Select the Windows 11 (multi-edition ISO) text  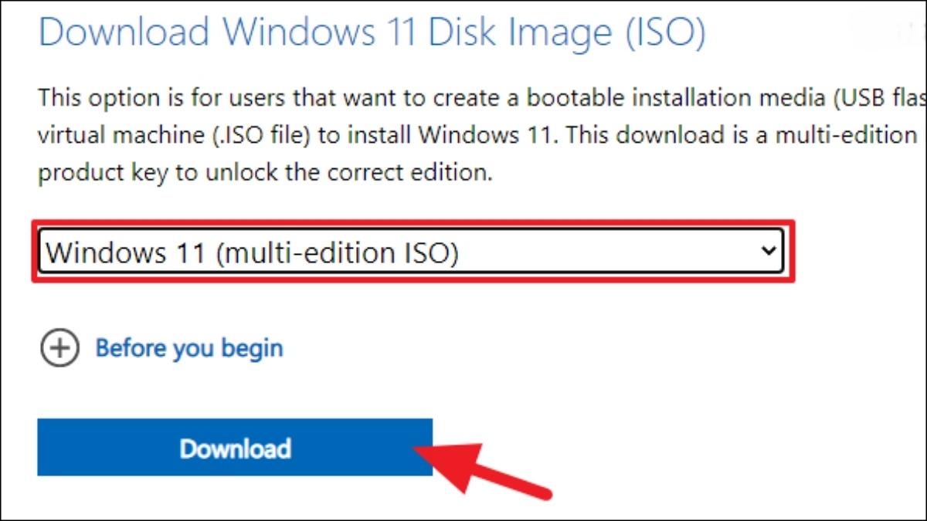click(252, 252)
